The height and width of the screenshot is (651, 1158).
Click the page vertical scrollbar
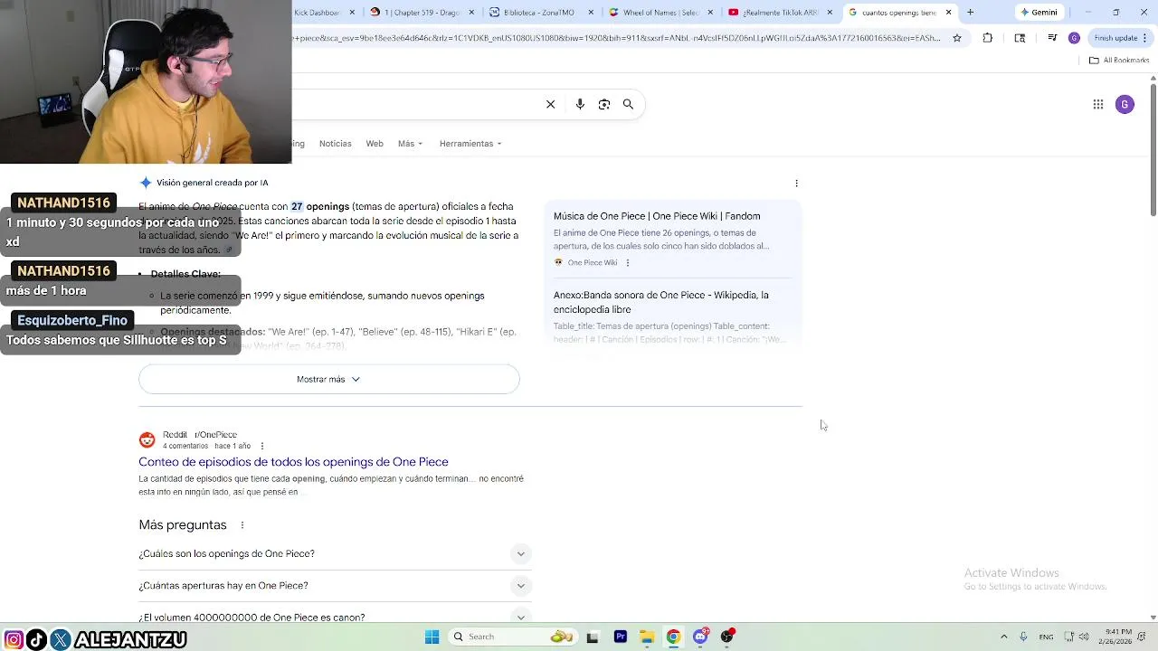tap(1153, 149)
